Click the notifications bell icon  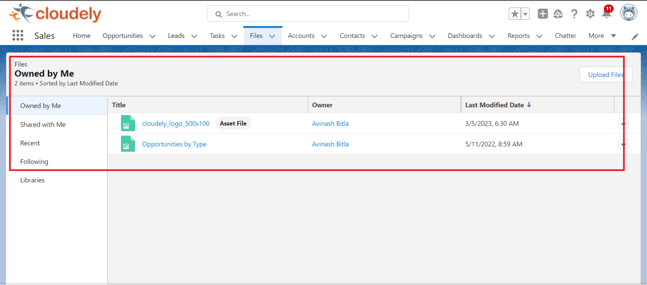click(x=606, y=14)
